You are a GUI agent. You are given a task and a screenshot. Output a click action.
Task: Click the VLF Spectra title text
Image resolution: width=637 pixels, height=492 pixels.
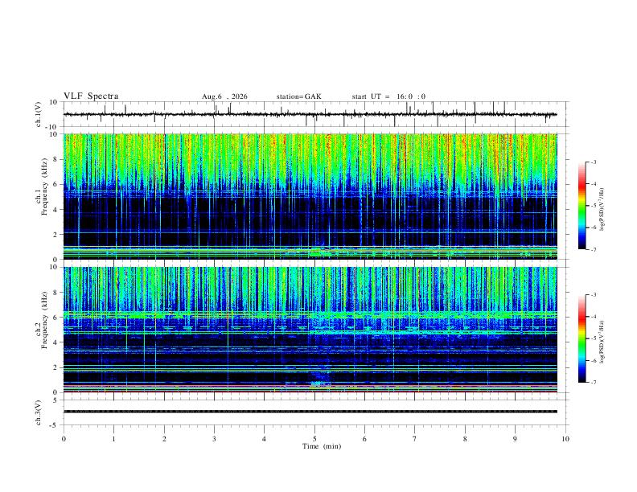91,96
